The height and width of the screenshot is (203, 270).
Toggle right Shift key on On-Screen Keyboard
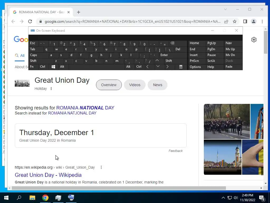[176, 61]
